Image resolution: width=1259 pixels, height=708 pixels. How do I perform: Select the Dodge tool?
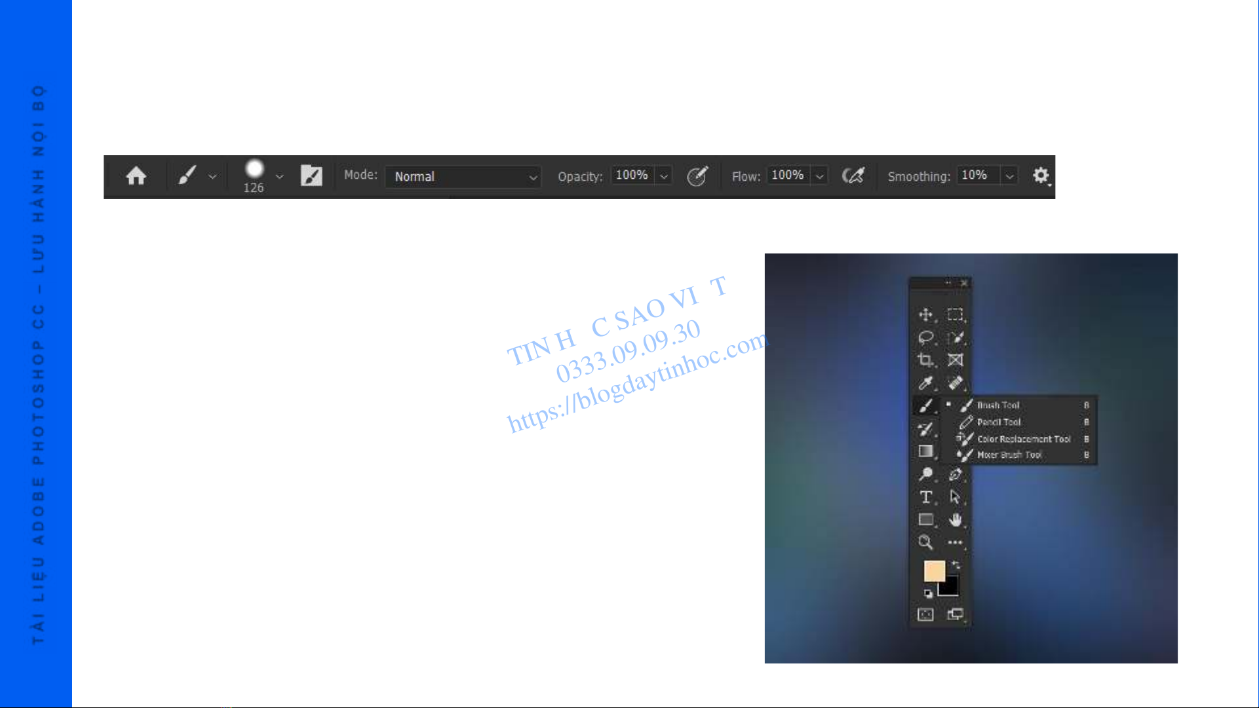[925, 474]
